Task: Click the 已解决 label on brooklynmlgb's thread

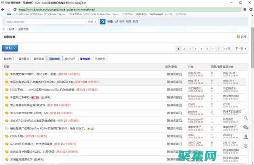Action: click(x=46, y=97)
